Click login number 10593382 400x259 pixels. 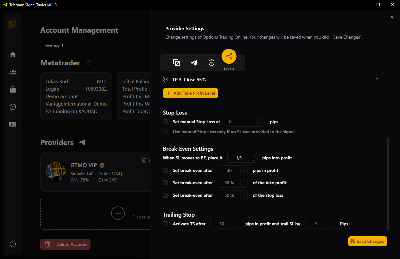pos(96,89)
